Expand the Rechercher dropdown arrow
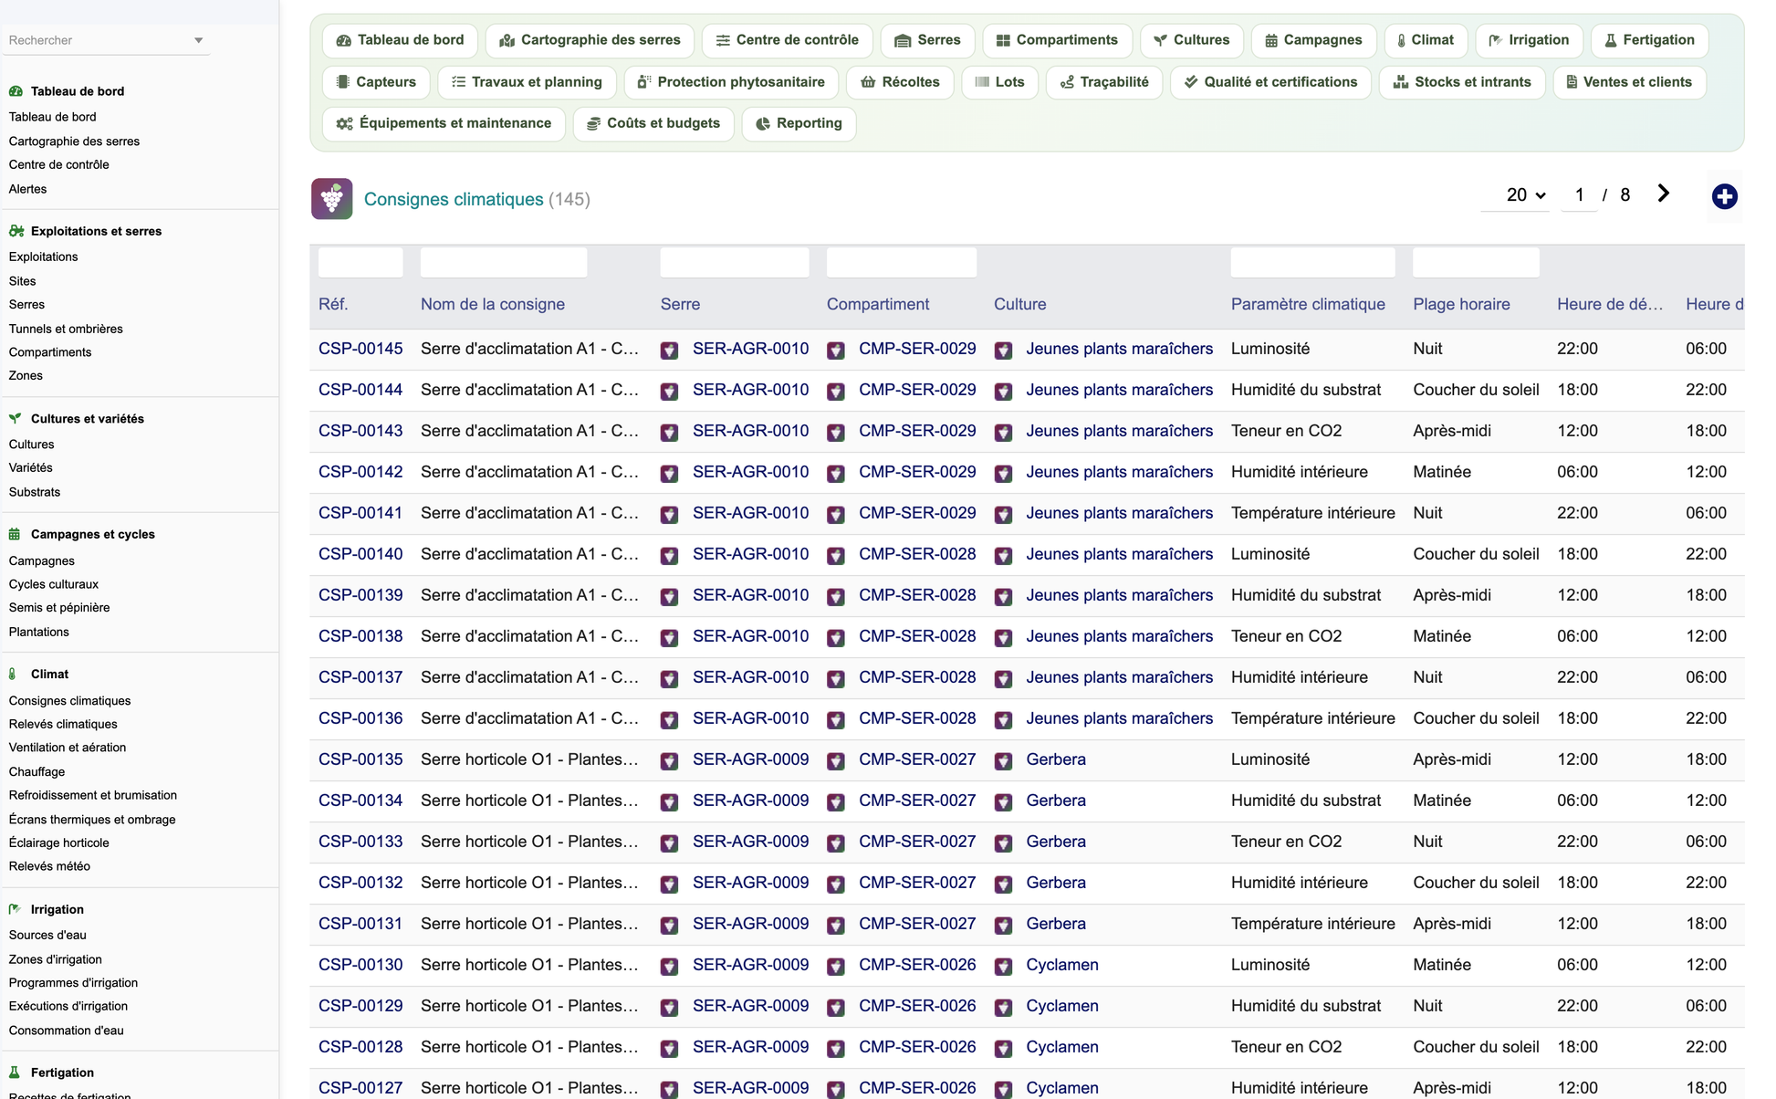The width and height of the screenshot is (1776, 1099). (199, 40)
